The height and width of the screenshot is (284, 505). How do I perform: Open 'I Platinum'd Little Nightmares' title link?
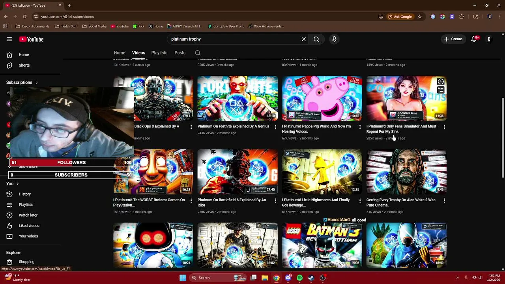click(316, 202)
